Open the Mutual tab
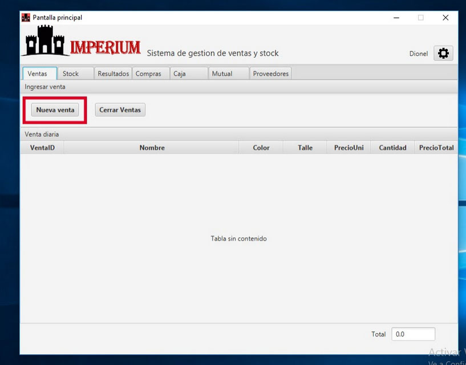The width and height of the screenshot is (466, 365). tap(228, 73)
